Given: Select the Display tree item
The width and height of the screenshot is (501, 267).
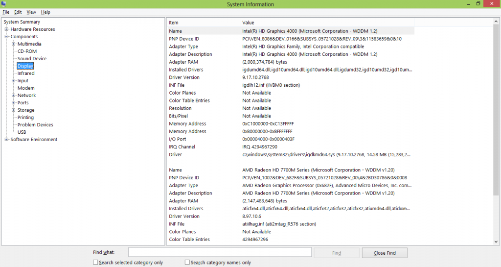Looking at the screenshot, I should pos(25,66).
